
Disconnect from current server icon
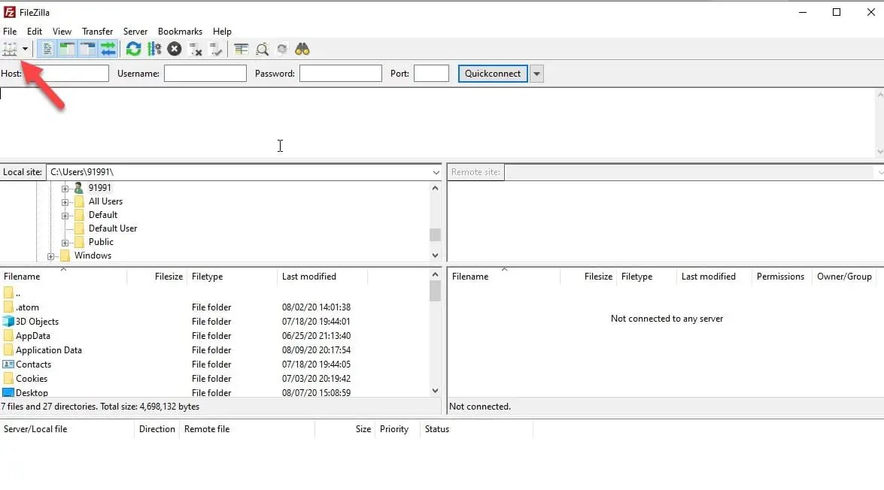195,49
